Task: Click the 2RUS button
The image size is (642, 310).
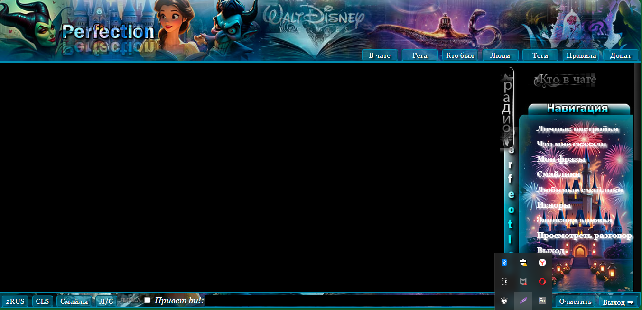Action: point(15,301)
